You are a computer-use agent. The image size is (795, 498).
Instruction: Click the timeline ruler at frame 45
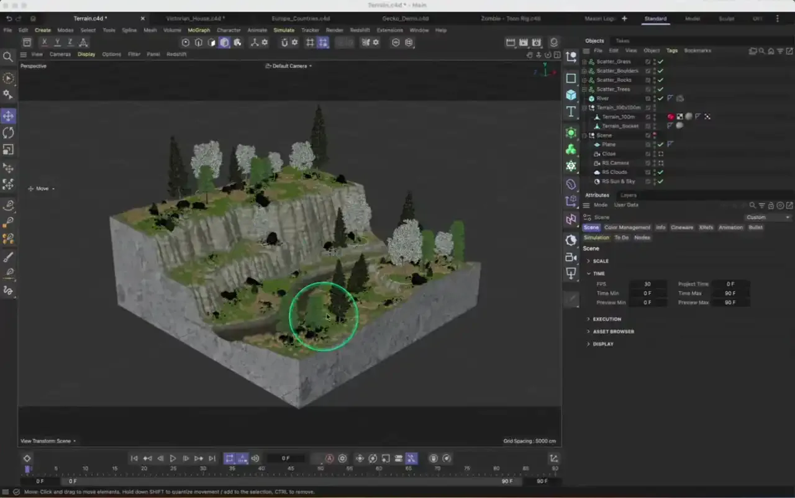[291, 469]
